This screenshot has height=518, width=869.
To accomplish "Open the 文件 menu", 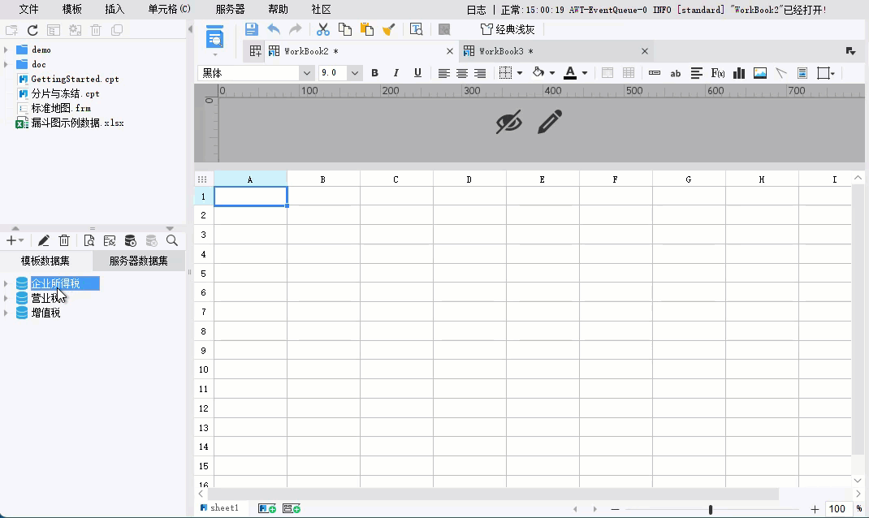I will [x=28, y=10].
